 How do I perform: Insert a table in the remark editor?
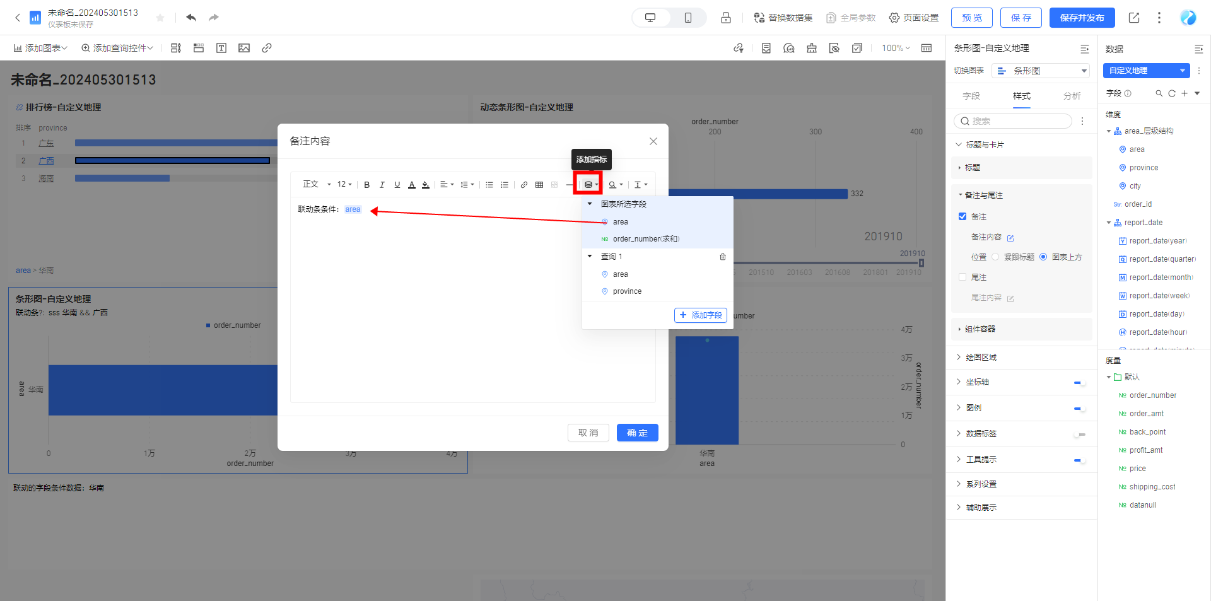click(x=539, y=185)
